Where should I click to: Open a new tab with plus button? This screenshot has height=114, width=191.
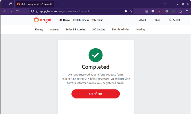58,4
